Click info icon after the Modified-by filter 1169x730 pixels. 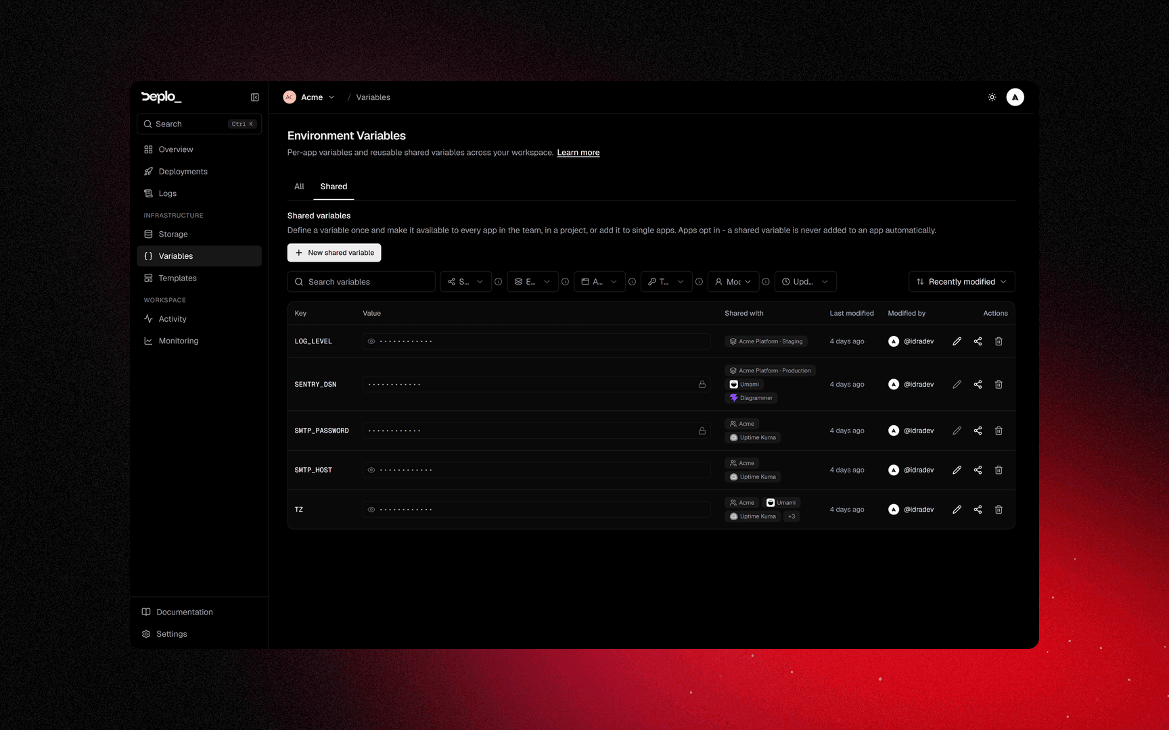click(766, 282)
